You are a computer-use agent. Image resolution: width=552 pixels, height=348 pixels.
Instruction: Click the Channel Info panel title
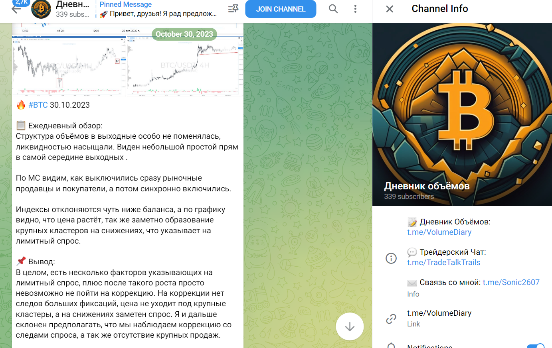(439, 9)
